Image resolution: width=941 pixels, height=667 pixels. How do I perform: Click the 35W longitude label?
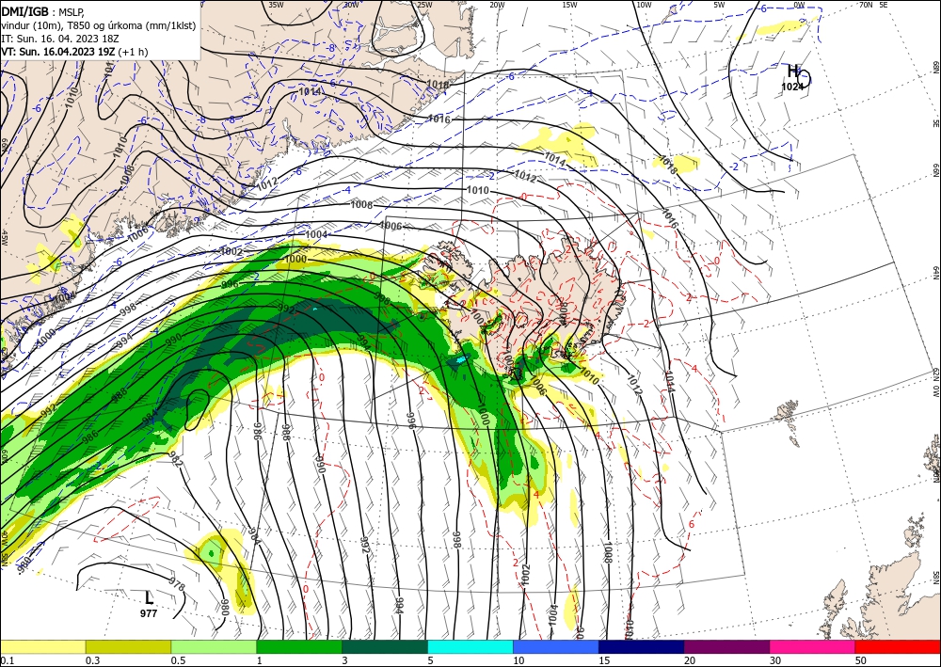[x=276, y=5]
